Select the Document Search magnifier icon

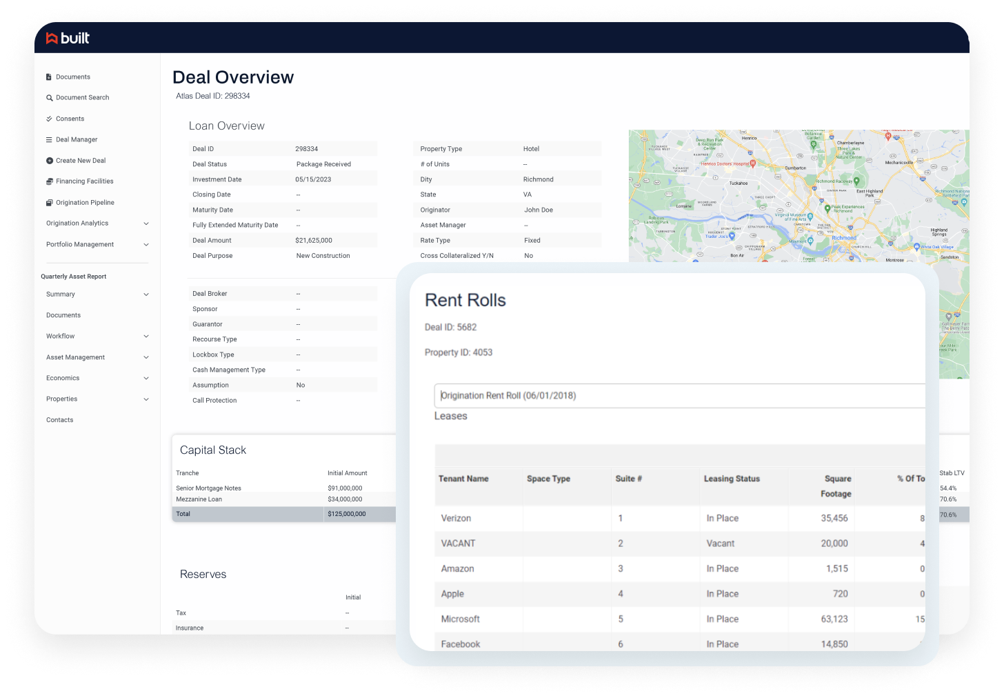pyautogui.click(x=48, y=97)
